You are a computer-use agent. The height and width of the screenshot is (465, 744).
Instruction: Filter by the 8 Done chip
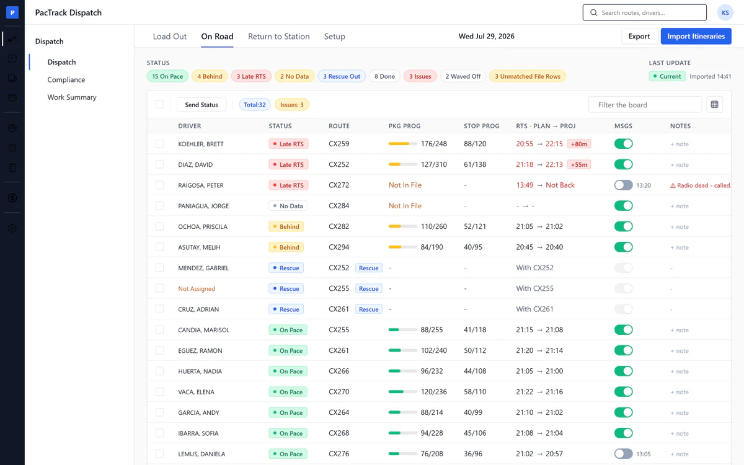pos(384,76)
